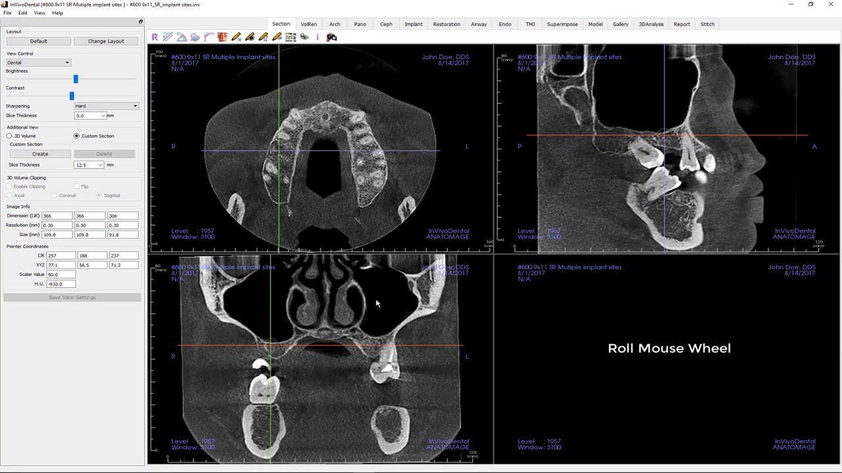Select the polyline curve measurement tool
842x473 pixels.
pos(209,37)
